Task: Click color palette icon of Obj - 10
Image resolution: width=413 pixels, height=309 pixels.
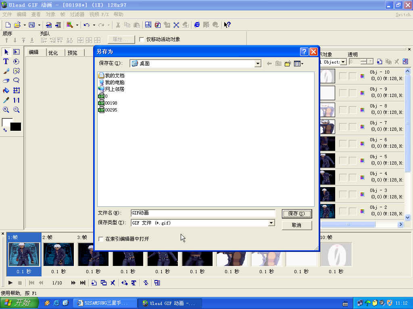Action: 363,76
